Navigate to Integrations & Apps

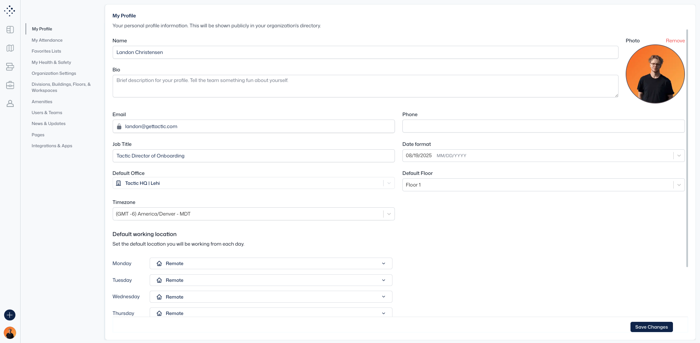coord(52,146)
